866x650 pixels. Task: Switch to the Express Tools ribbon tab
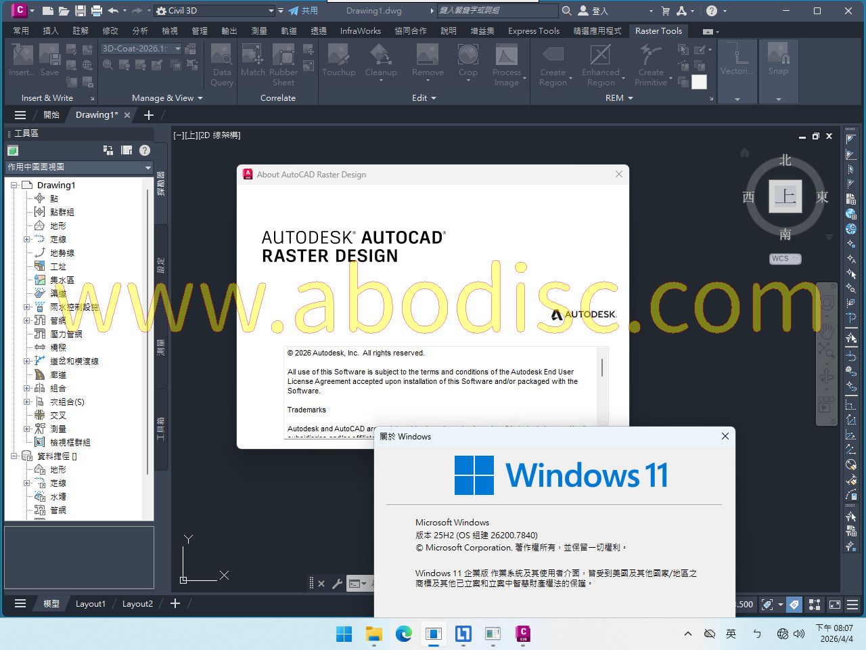[533, 31]
